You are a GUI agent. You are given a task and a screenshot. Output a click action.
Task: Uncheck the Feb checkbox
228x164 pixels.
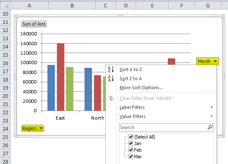click(x=131, y=150)
